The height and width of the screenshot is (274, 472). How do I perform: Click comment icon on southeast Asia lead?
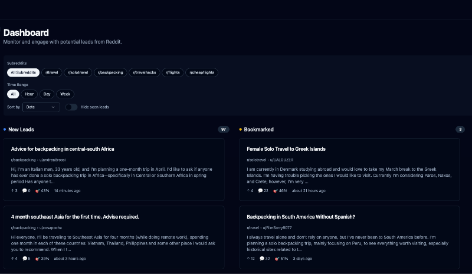tap(25, 259)
